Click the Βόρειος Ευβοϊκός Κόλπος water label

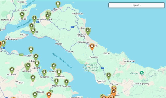(x=62, y=61)
